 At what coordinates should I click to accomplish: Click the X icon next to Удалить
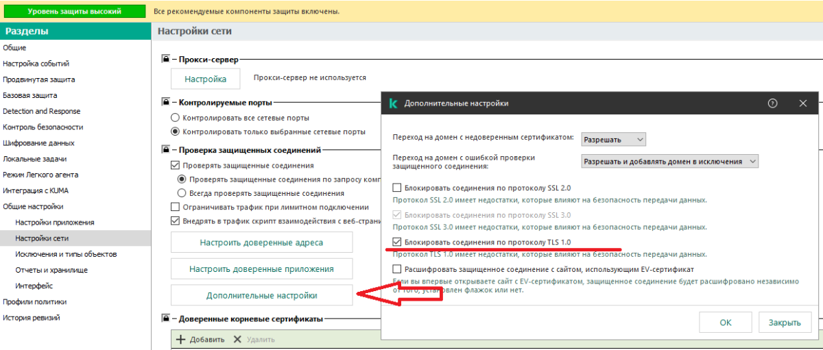click(x=237, y=339)
